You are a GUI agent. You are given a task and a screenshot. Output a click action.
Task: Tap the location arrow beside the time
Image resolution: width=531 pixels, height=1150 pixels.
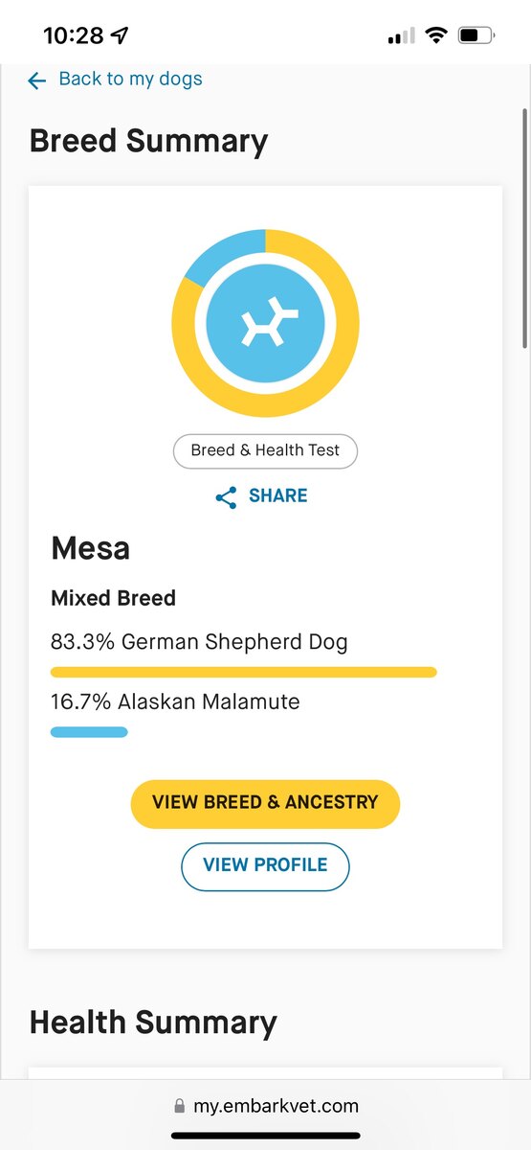point(120,36)
